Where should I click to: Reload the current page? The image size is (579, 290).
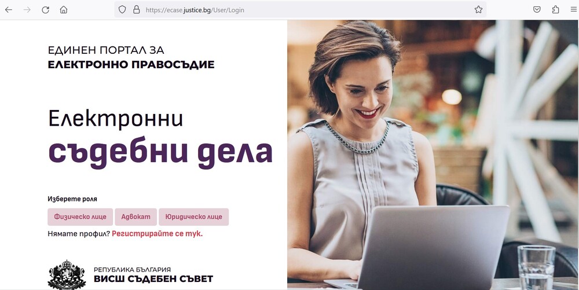[45, 10]
